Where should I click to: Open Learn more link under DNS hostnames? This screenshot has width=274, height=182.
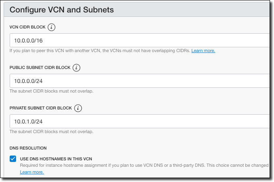click(32, 172)
